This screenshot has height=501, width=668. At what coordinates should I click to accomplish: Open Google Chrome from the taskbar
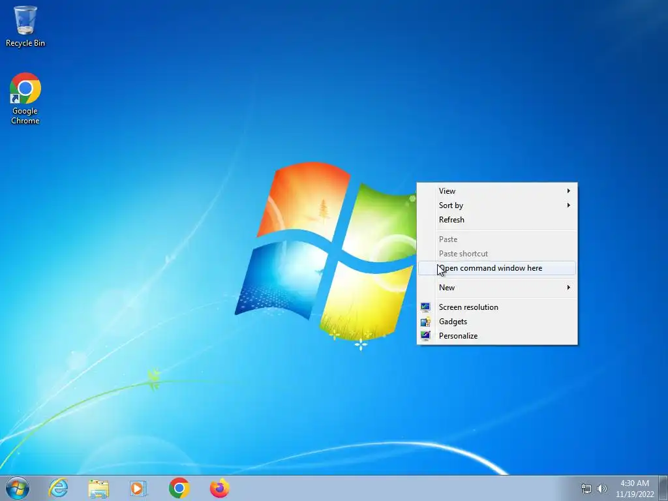(x=179, y=488)
